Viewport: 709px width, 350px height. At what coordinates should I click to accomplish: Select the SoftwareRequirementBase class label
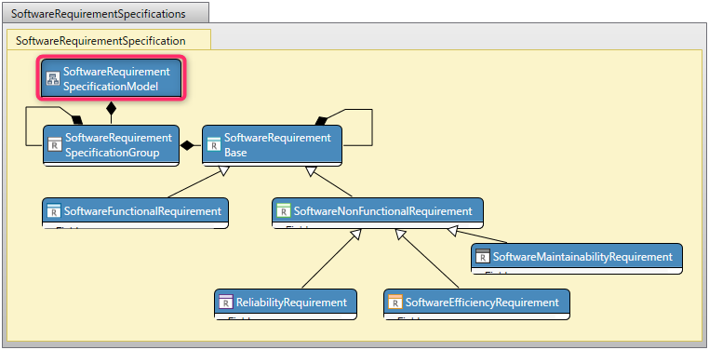click(277, 144)
